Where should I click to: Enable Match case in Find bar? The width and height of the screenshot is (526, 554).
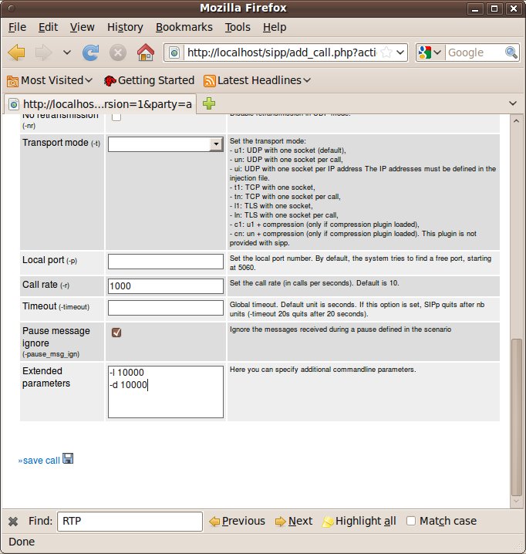(412, 521)
